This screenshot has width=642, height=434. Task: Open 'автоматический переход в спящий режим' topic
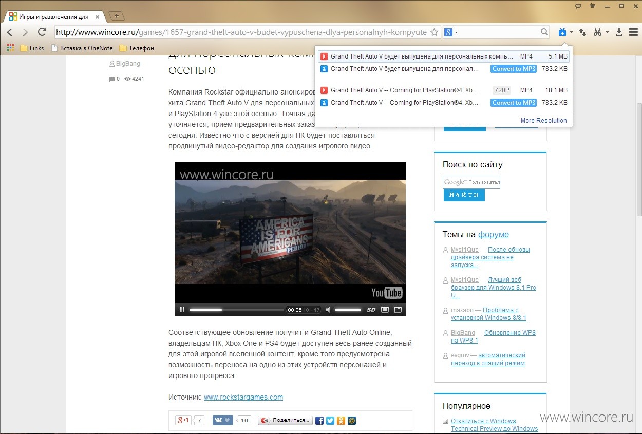pyautogui.click(x=488, y=359)
